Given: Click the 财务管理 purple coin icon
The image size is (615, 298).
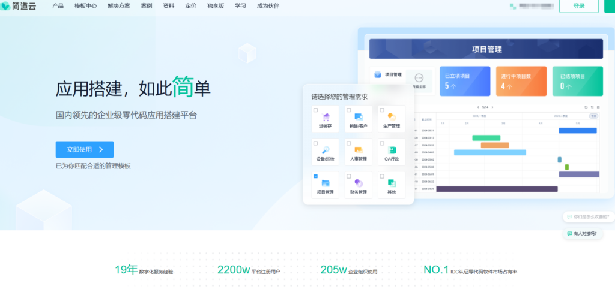Looking at the screenshot, I should click(x=359, y=183).
